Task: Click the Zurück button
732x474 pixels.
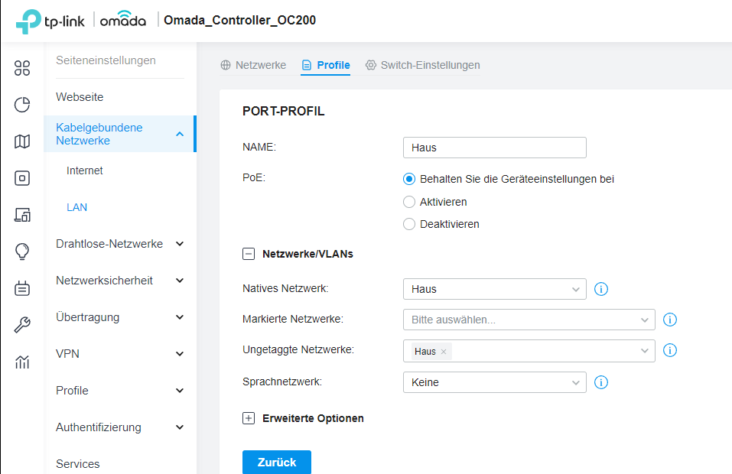Action: [276, 463]
